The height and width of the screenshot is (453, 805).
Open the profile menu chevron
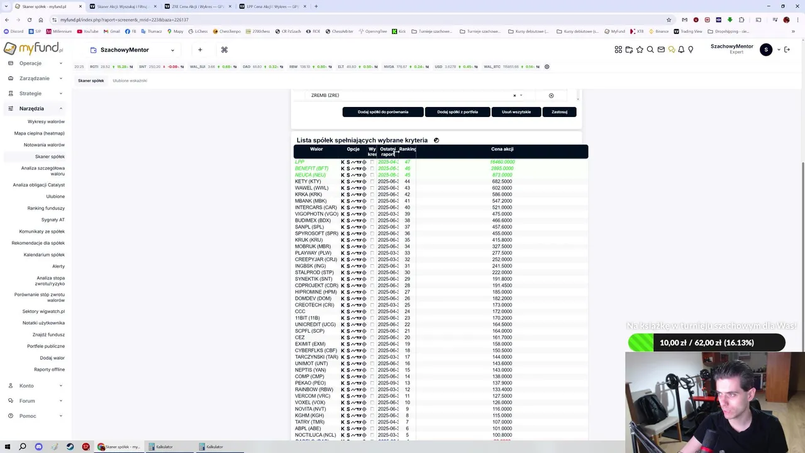point(779,50)
